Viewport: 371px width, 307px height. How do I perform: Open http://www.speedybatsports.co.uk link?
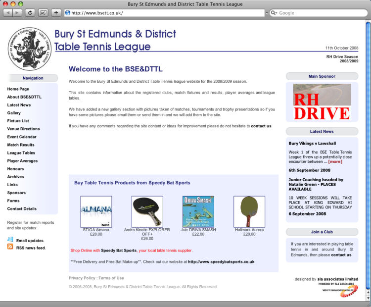point(221,262)
